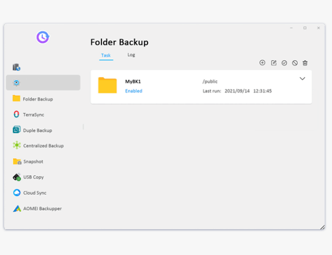Select USB Copy in sidebar
332x255 pixels.
click(33, 177)
